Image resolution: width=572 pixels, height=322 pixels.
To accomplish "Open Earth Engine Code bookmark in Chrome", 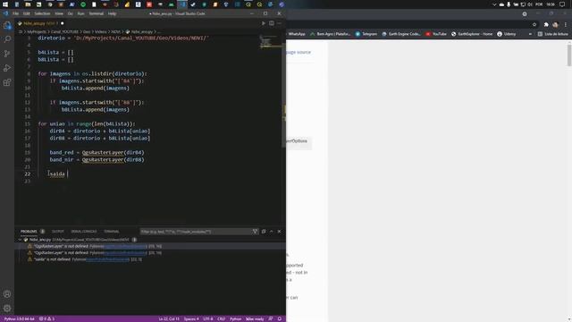I will pos(401,34).
